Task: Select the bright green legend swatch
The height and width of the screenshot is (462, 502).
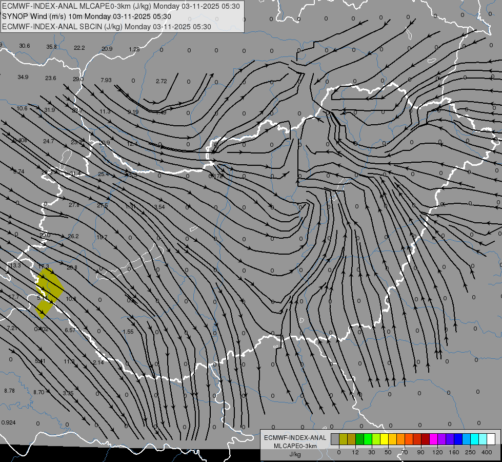Action: [368, 439]
